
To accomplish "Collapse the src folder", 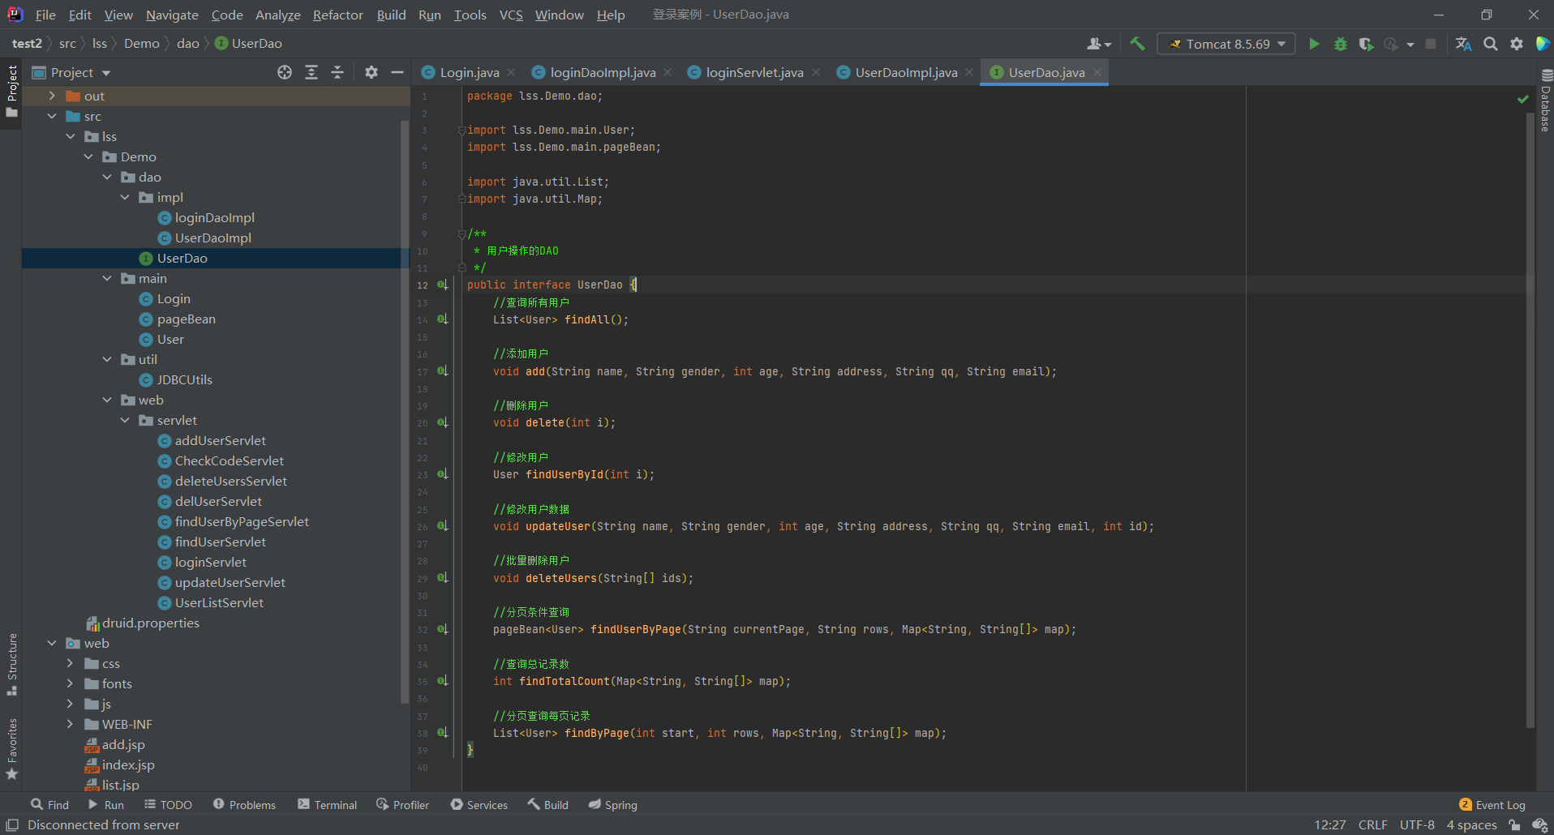I will 52,116.
